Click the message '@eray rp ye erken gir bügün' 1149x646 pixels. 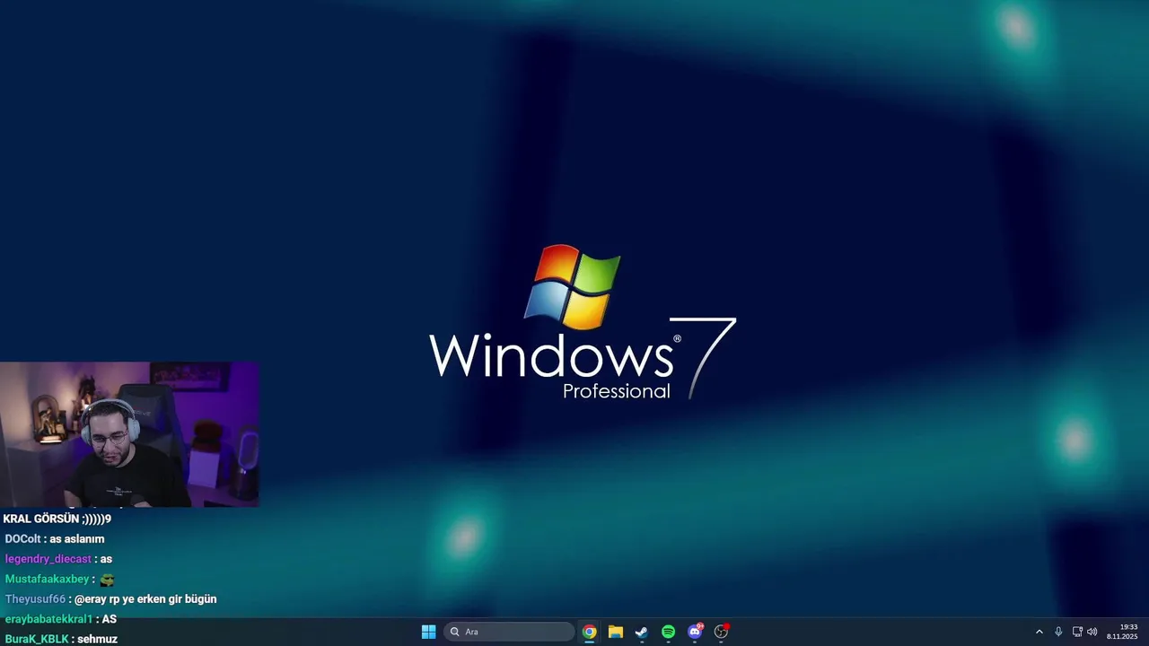tap(145, 599)
